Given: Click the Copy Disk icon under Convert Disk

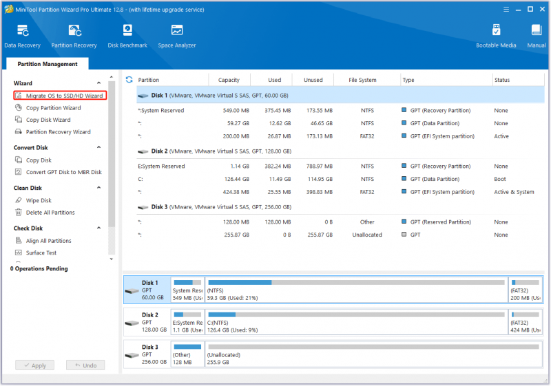Looking at the screenshot, I should (x=19, y=160).
